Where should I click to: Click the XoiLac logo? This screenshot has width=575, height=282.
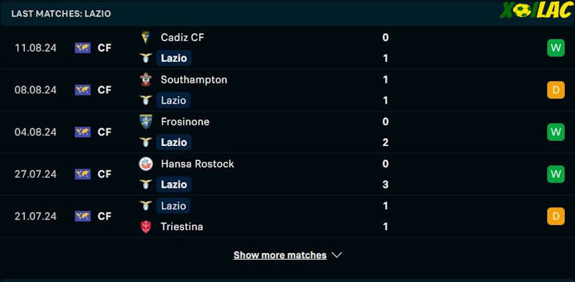[535, 10]
